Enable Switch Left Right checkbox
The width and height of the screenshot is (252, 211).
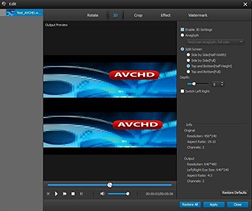click(x=182, y=91)
